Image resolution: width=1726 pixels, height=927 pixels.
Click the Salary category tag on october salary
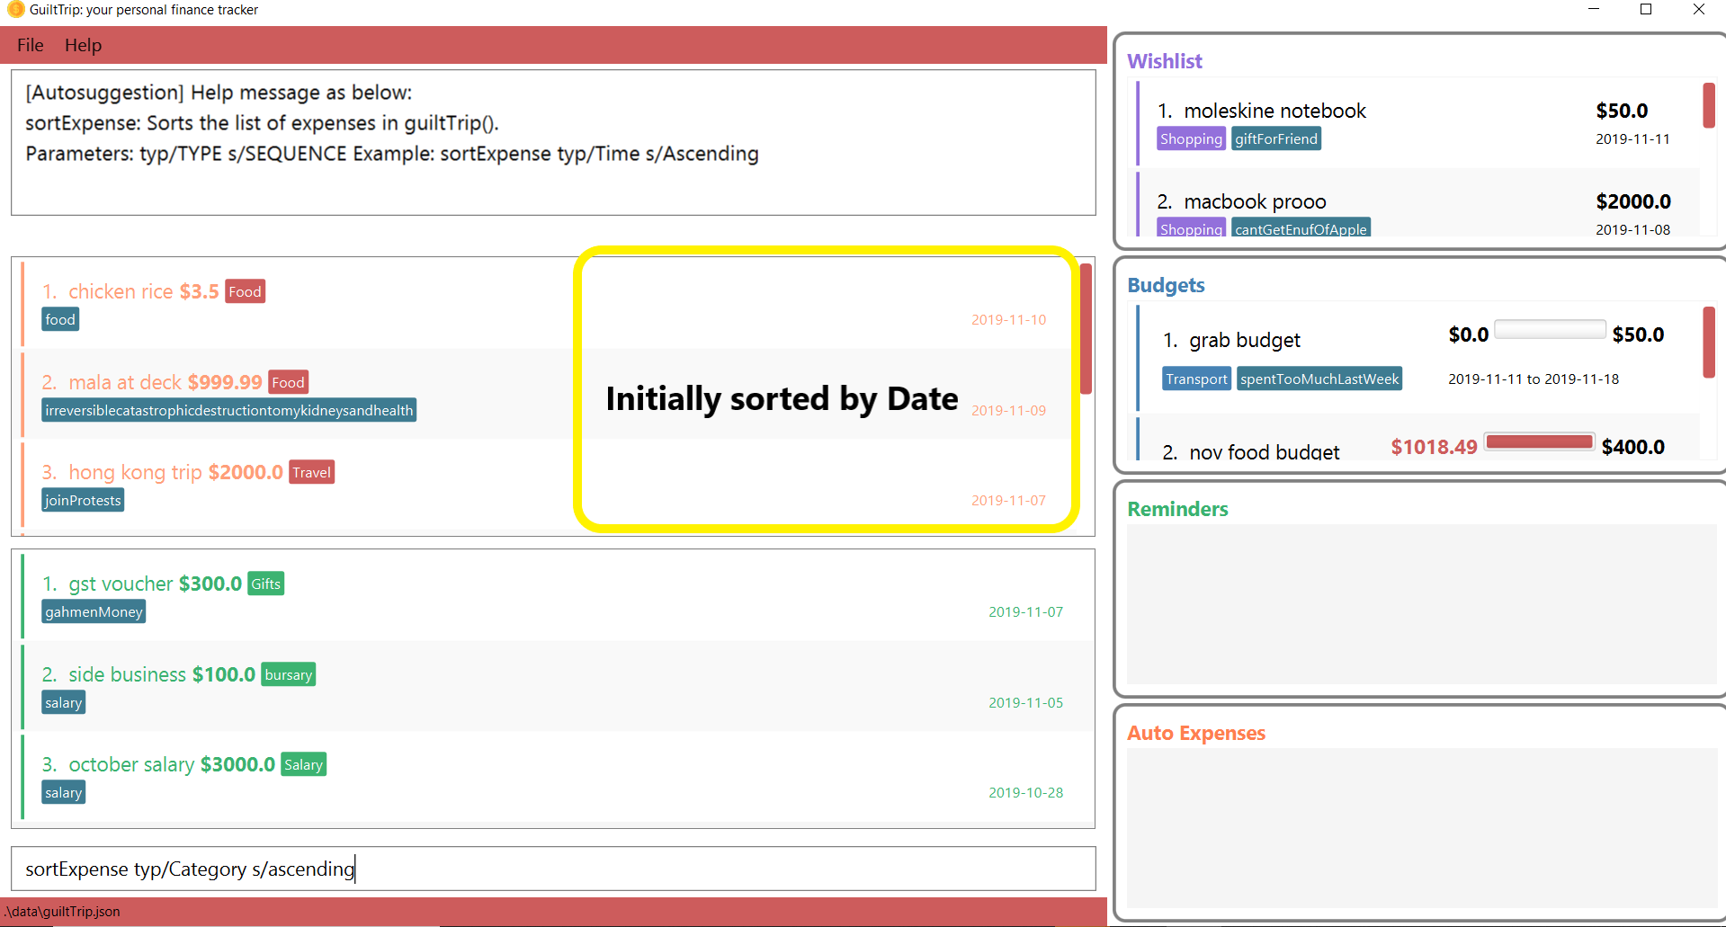(303, 764)
